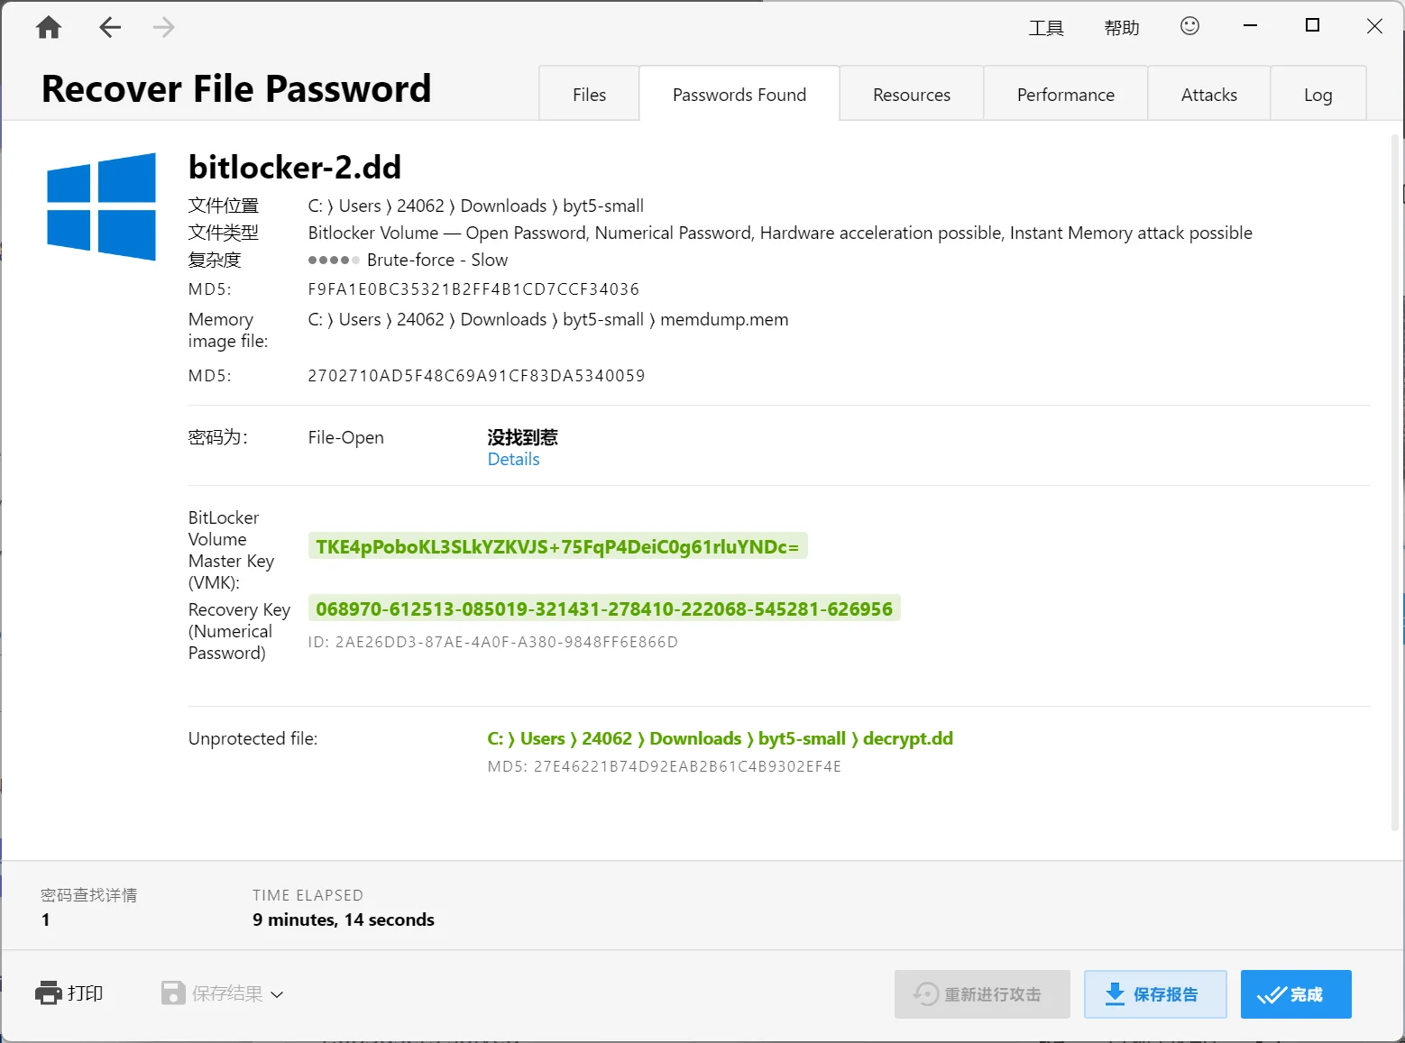Open the Attacks tab
Image resolution: width=1405 pixels, height=1043 pixels.
tap(1209, 94)
